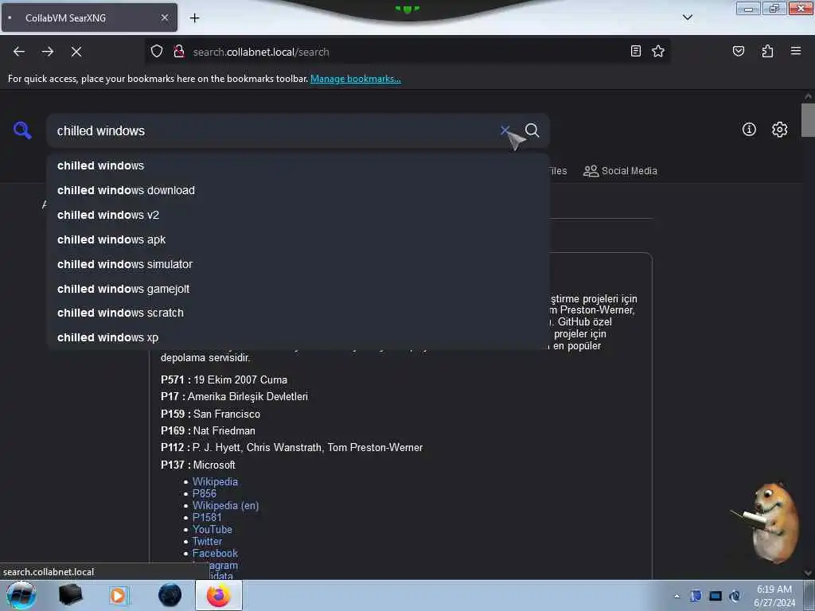Open the extensions puzzle icon

pyautogui.click(x=767, y=51)
